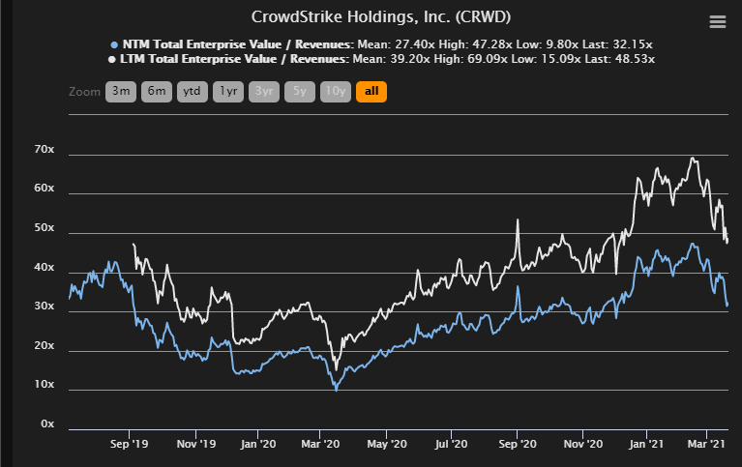
Task: Click the blue NTM legend dot
Action: pos(114,44)
